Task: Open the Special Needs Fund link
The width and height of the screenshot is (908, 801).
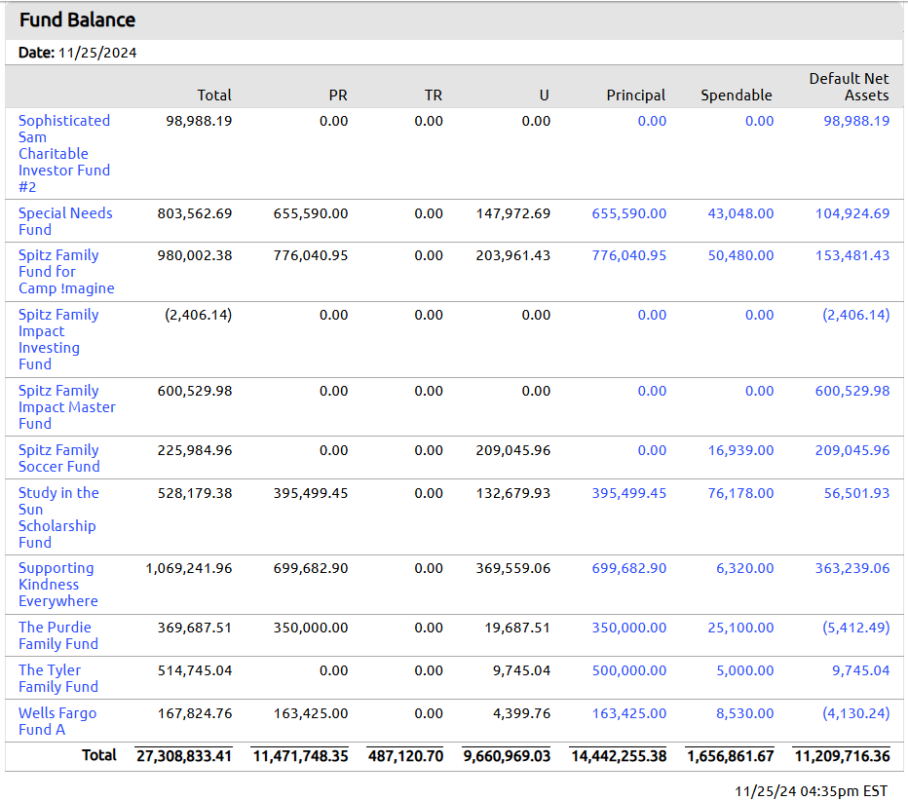Action: 65,221
